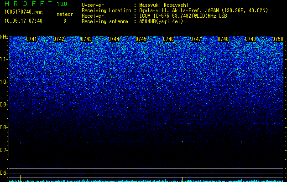Click the meteor echo dot just before 0741
Screen dimensions: 287x182
(21, 143)
